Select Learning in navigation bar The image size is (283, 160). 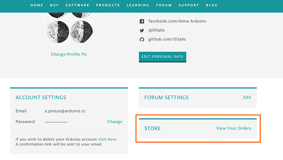click(x=138, y=5)
